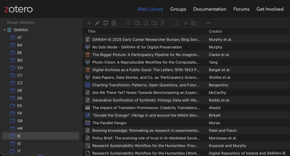
Task: Select item 'Digital Archives as a Public Good'
Action: 146,70
